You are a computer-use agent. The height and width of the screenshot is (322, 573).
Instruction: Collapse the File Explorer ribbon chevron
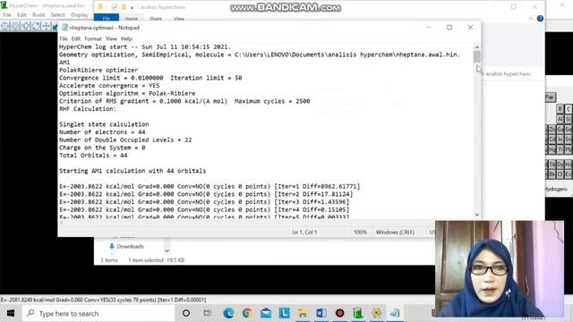[530, 19]
